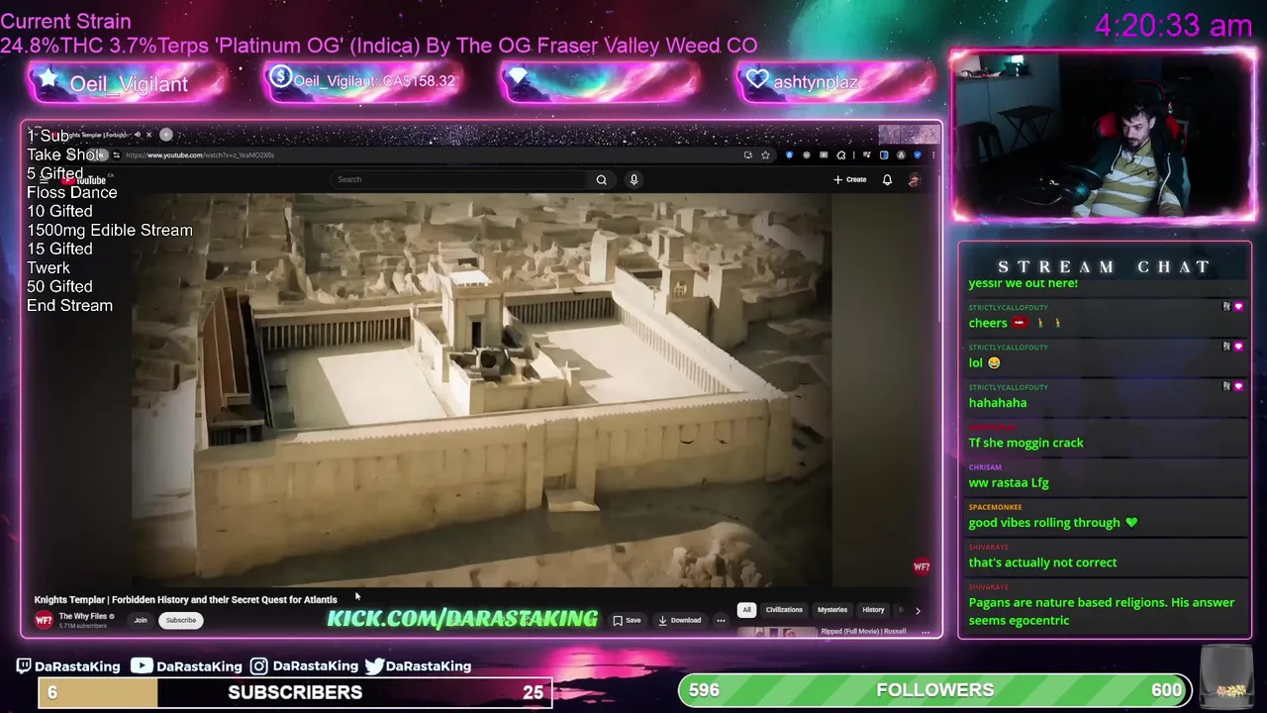1267x713 pixels.
Task: Select the Civilizations filter chip
Action: click(x=784, y=610)
